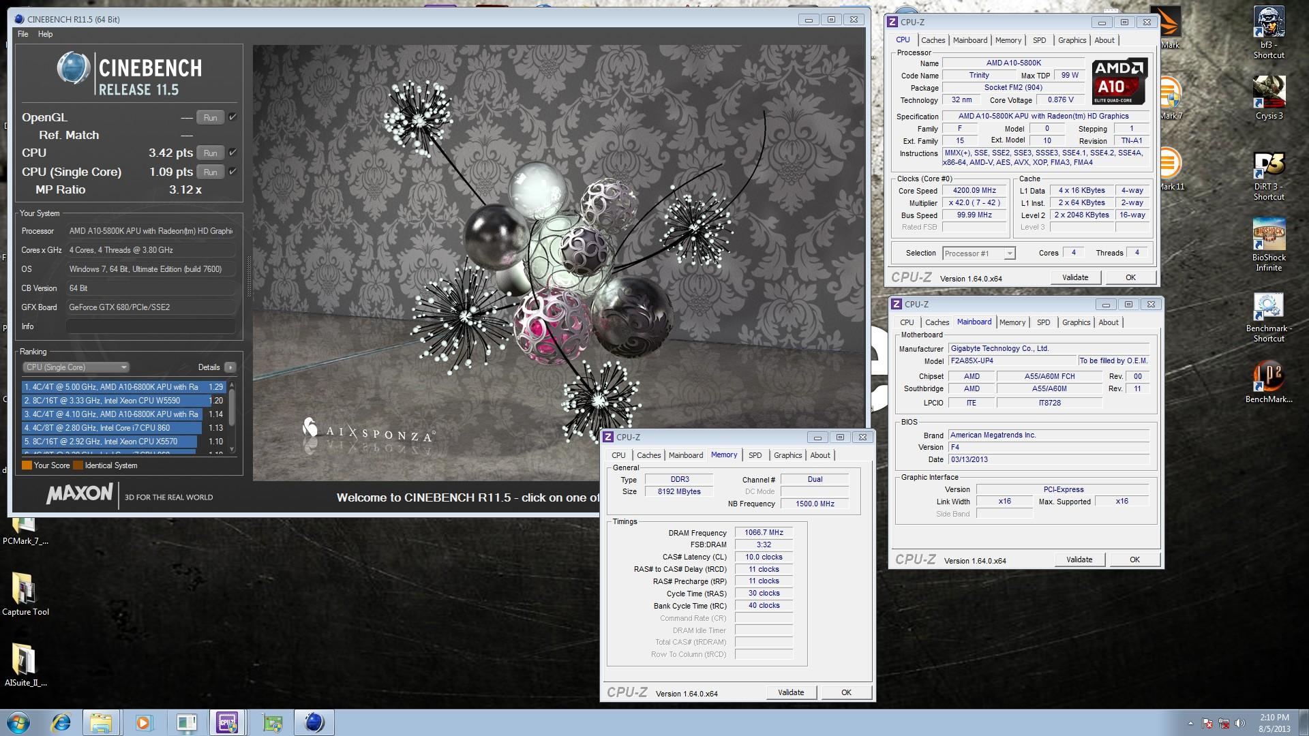Launch Internet Explorer from the taskbar
The image size is (1309, 736).
pyautogui.click(x=61, y=722)
